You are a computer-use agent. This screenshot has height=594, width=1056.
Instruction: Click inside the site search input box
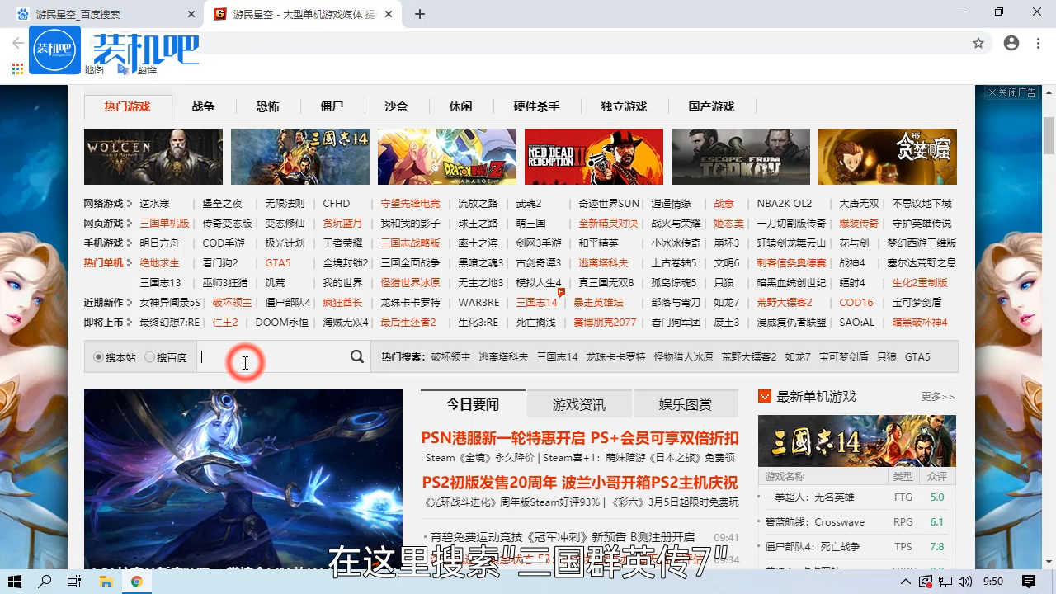coord(272,356)
